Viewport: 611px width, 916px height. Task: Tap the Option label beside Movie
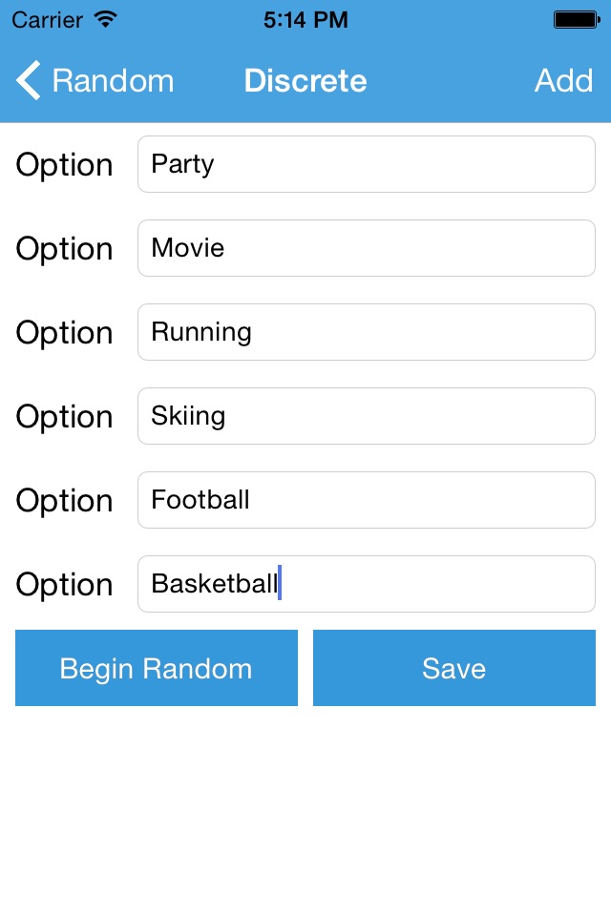[64, 249]
